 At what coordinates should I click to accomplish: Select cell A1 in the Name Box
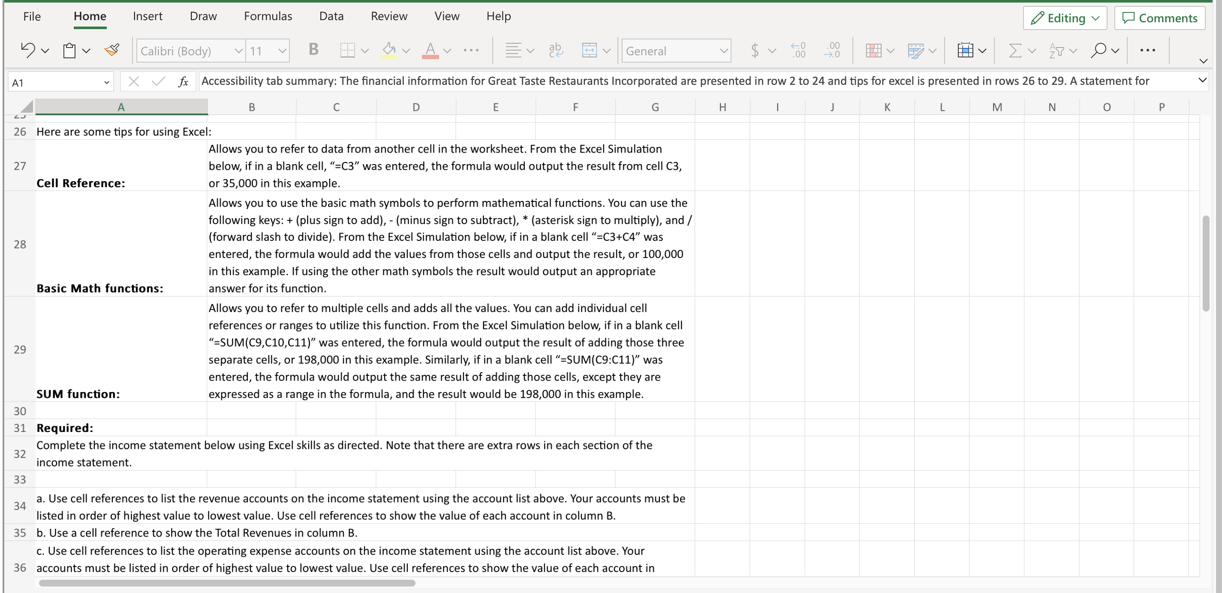(54, 81)
